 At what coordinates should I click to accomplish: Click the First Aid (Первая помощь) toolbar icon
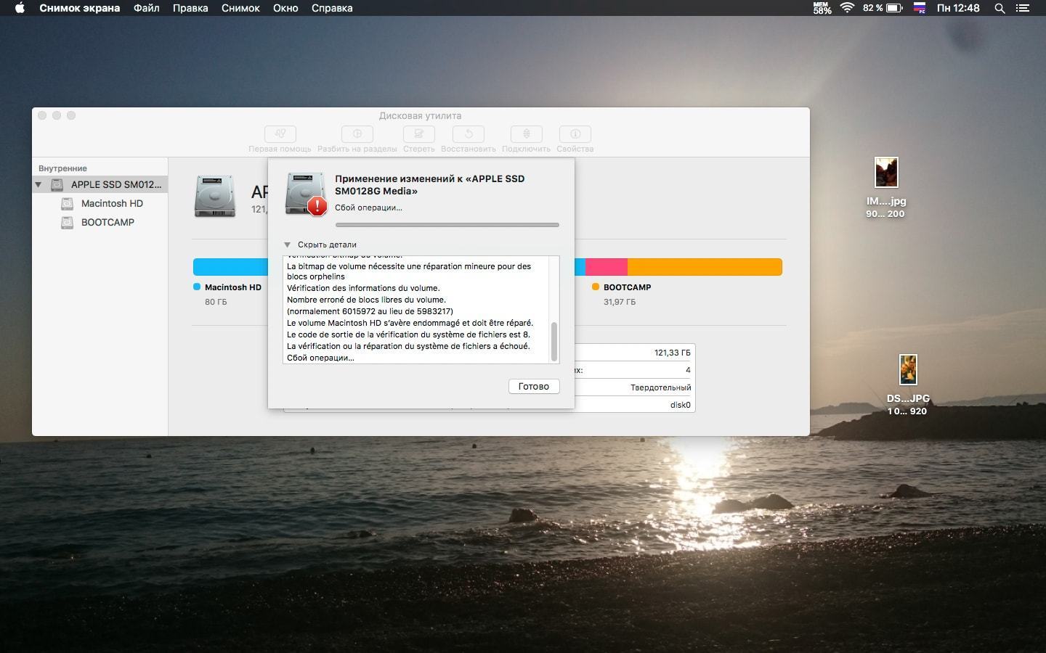tap(280, 134)
